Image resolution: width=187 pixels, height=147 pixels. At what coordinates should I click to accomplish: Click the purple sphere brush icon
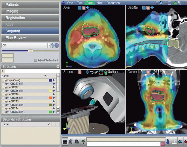[x=57, y=45]
